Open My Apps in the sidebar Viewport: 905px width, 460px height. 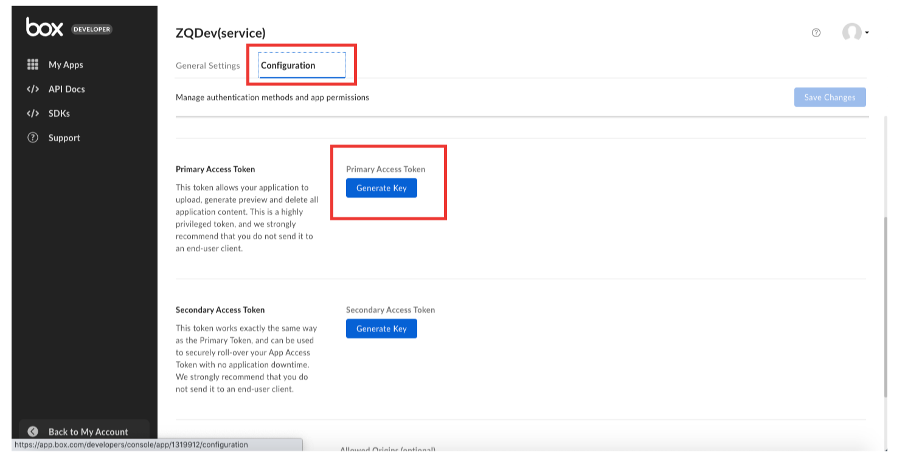click(x=66, y=64)
